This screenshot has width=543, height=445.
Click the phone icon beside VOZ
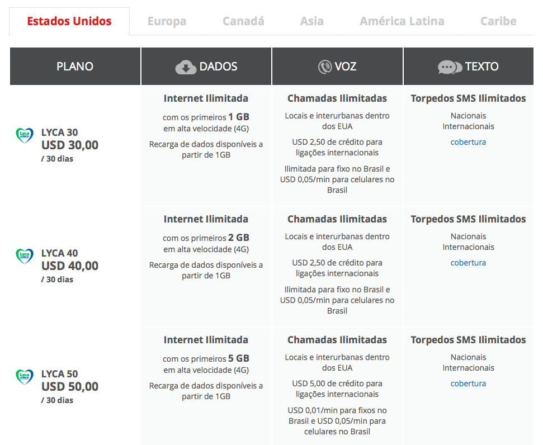pos(325,67)
